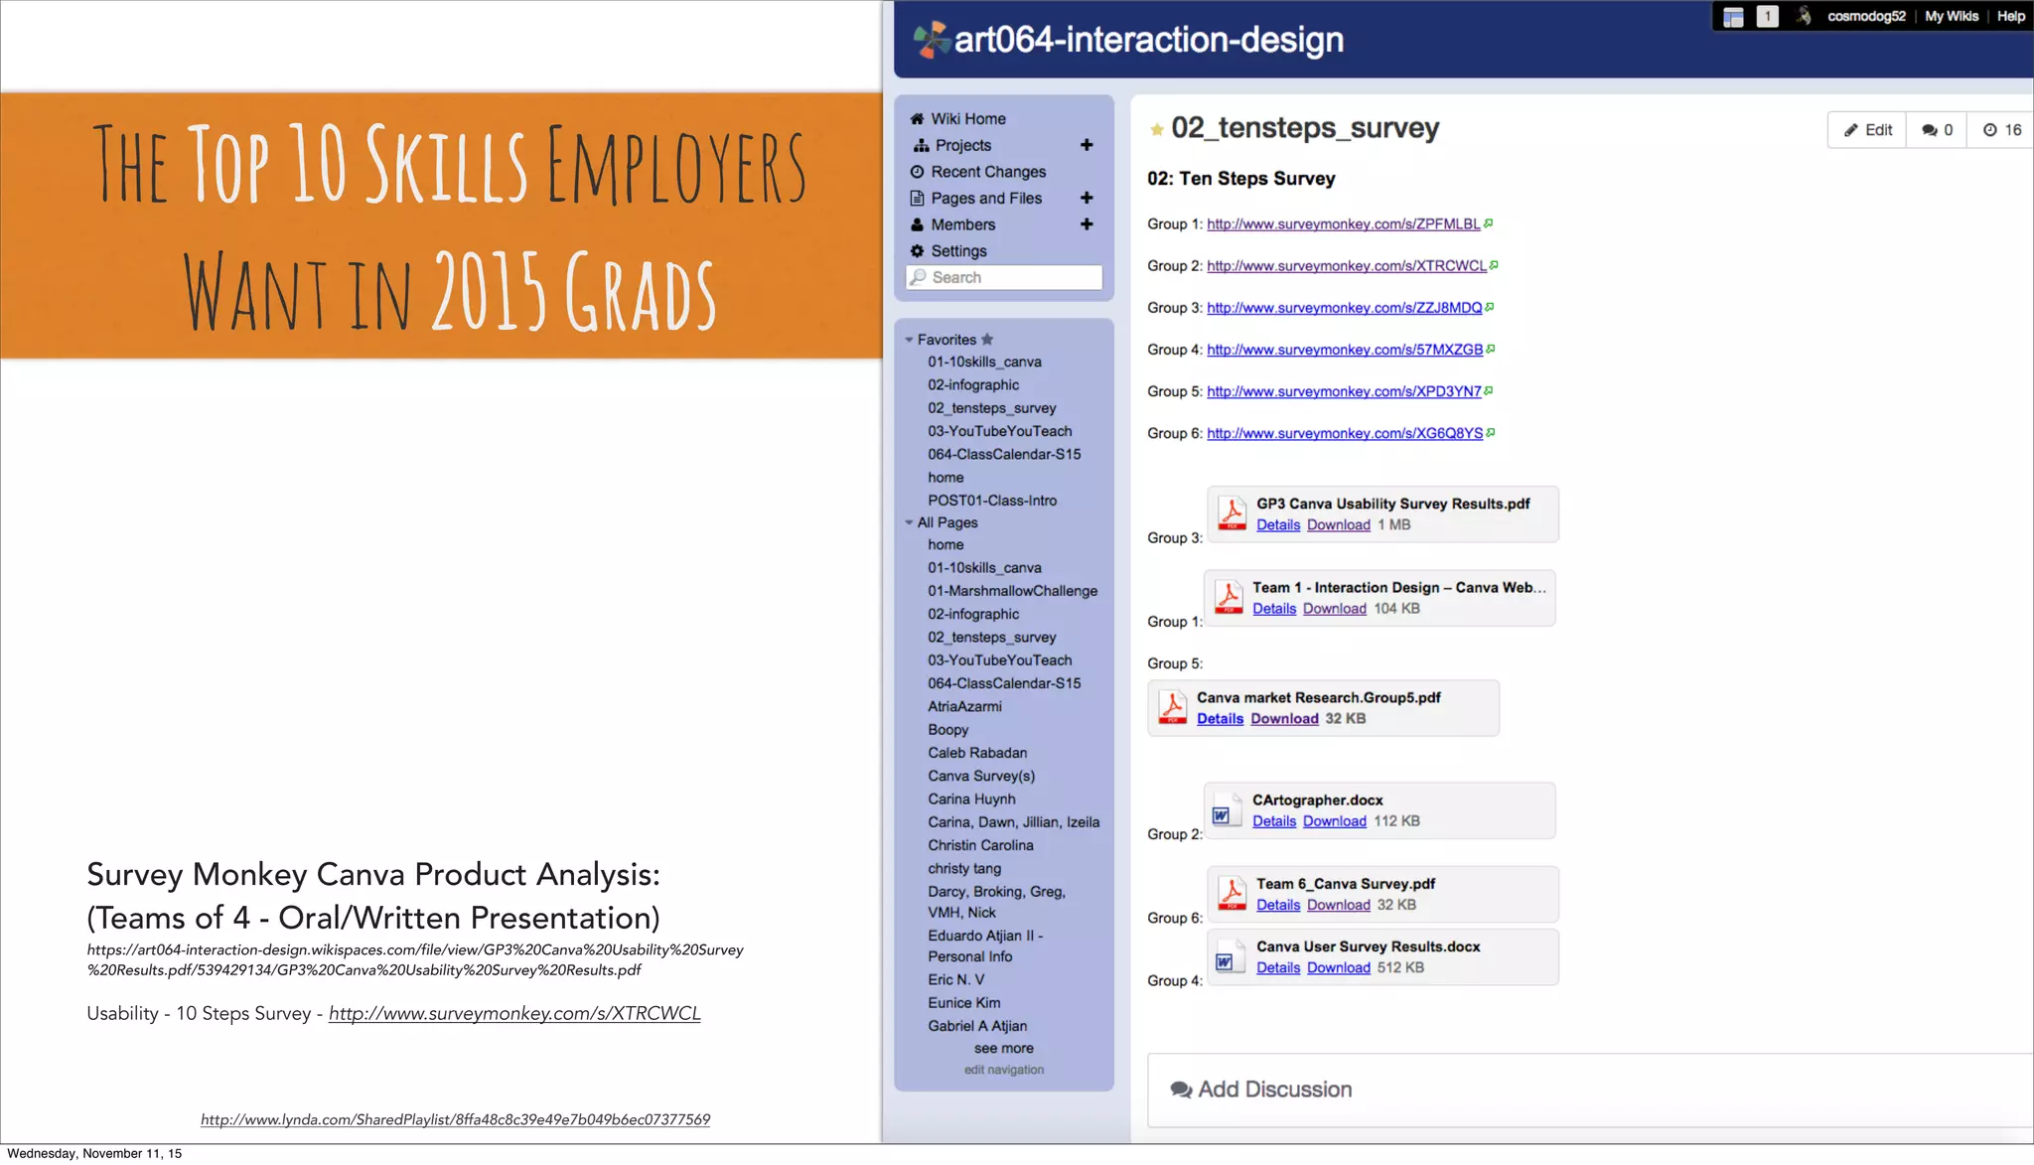Viewport: 2034px width, 1165px height.
Task: Collapse the Favorites section
Action: click(x=909, y=340)
